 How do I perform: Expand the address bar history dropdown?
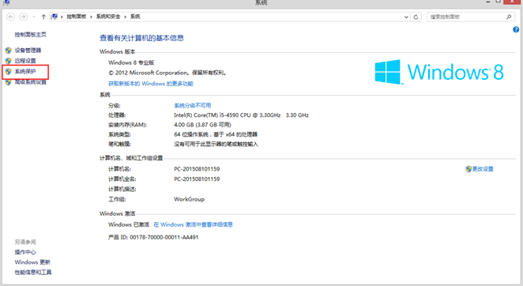coord(406,17)
